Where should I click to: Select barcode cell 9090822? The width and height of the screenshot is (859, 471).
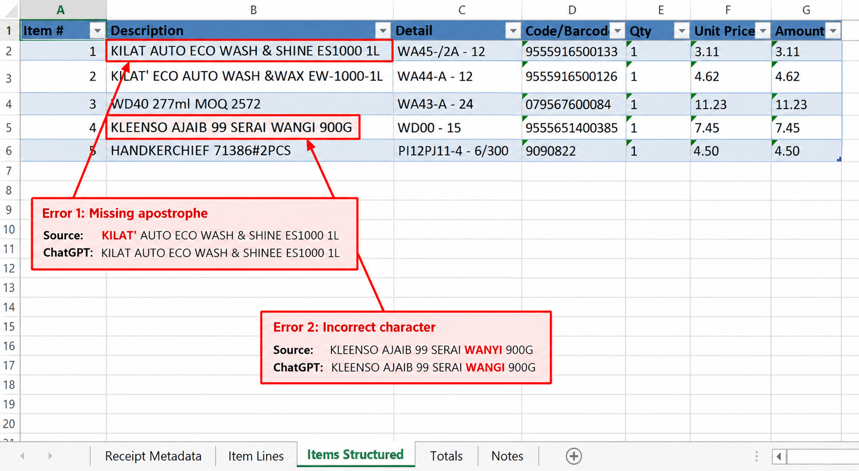pyautogui.click(x=574, y=151)
